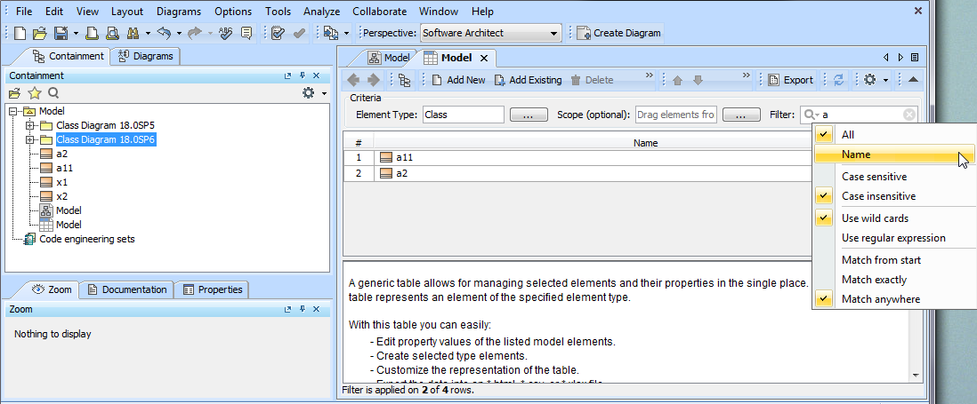Click the validation checklist icon
This screenshot has height=404, width=977.
click(279, 33)
